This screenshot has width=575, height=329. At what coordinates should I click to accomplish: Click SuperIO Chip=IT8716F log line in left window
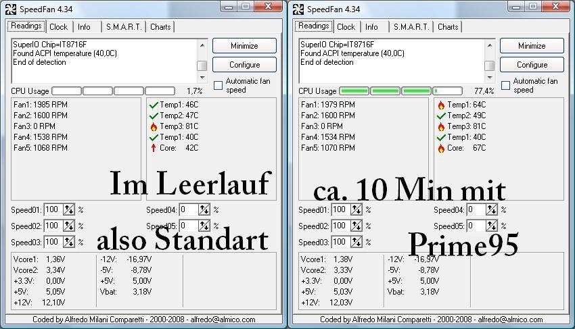click(x=50, y=45)
